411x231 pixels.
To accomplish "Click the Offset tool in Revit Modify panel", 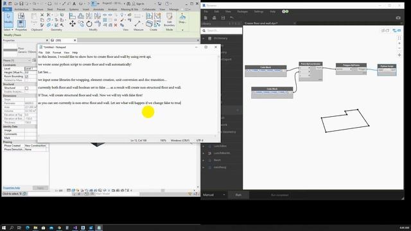I will (81, 16).
